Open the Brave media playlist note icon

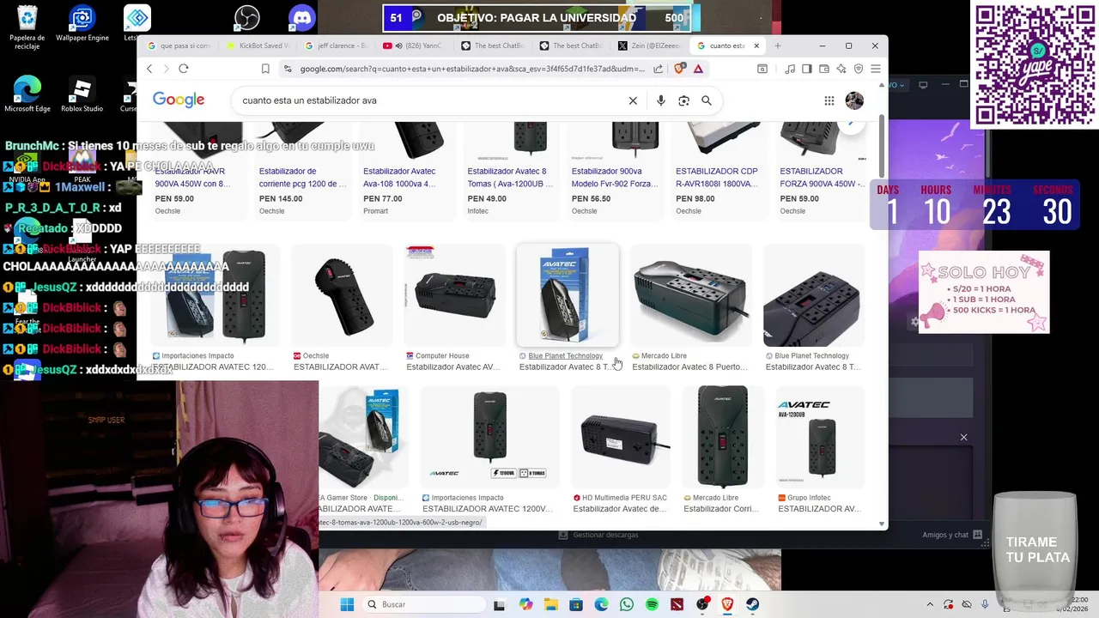coord(790,69)
